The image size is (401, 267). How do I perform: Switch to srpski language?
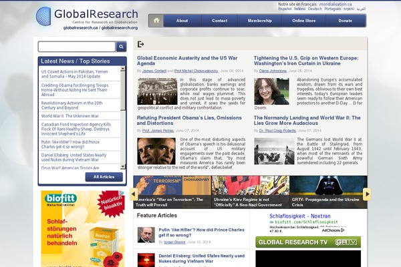(x=349, y=9)
